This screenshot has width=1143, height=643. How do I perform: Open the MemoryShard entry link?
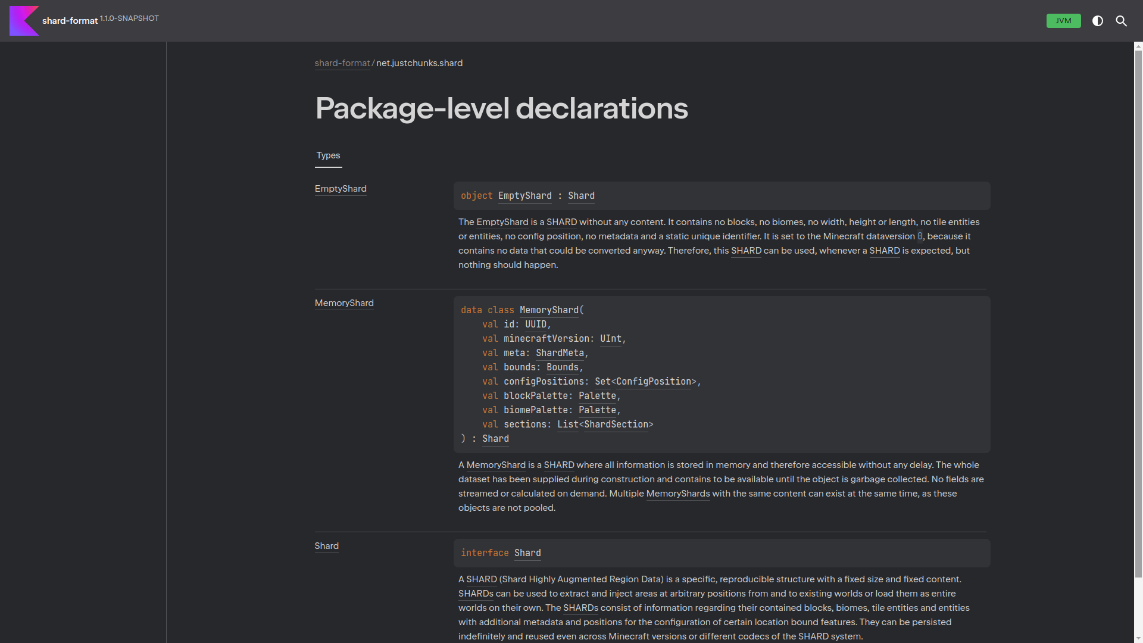click(x=344, y=303)
